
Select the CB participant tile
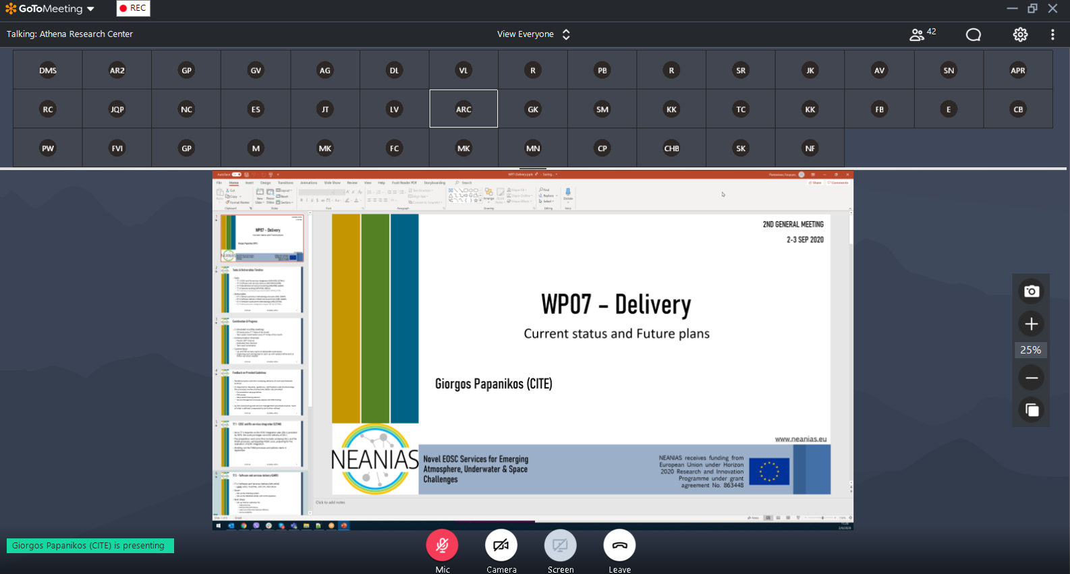pos(1018,109)
